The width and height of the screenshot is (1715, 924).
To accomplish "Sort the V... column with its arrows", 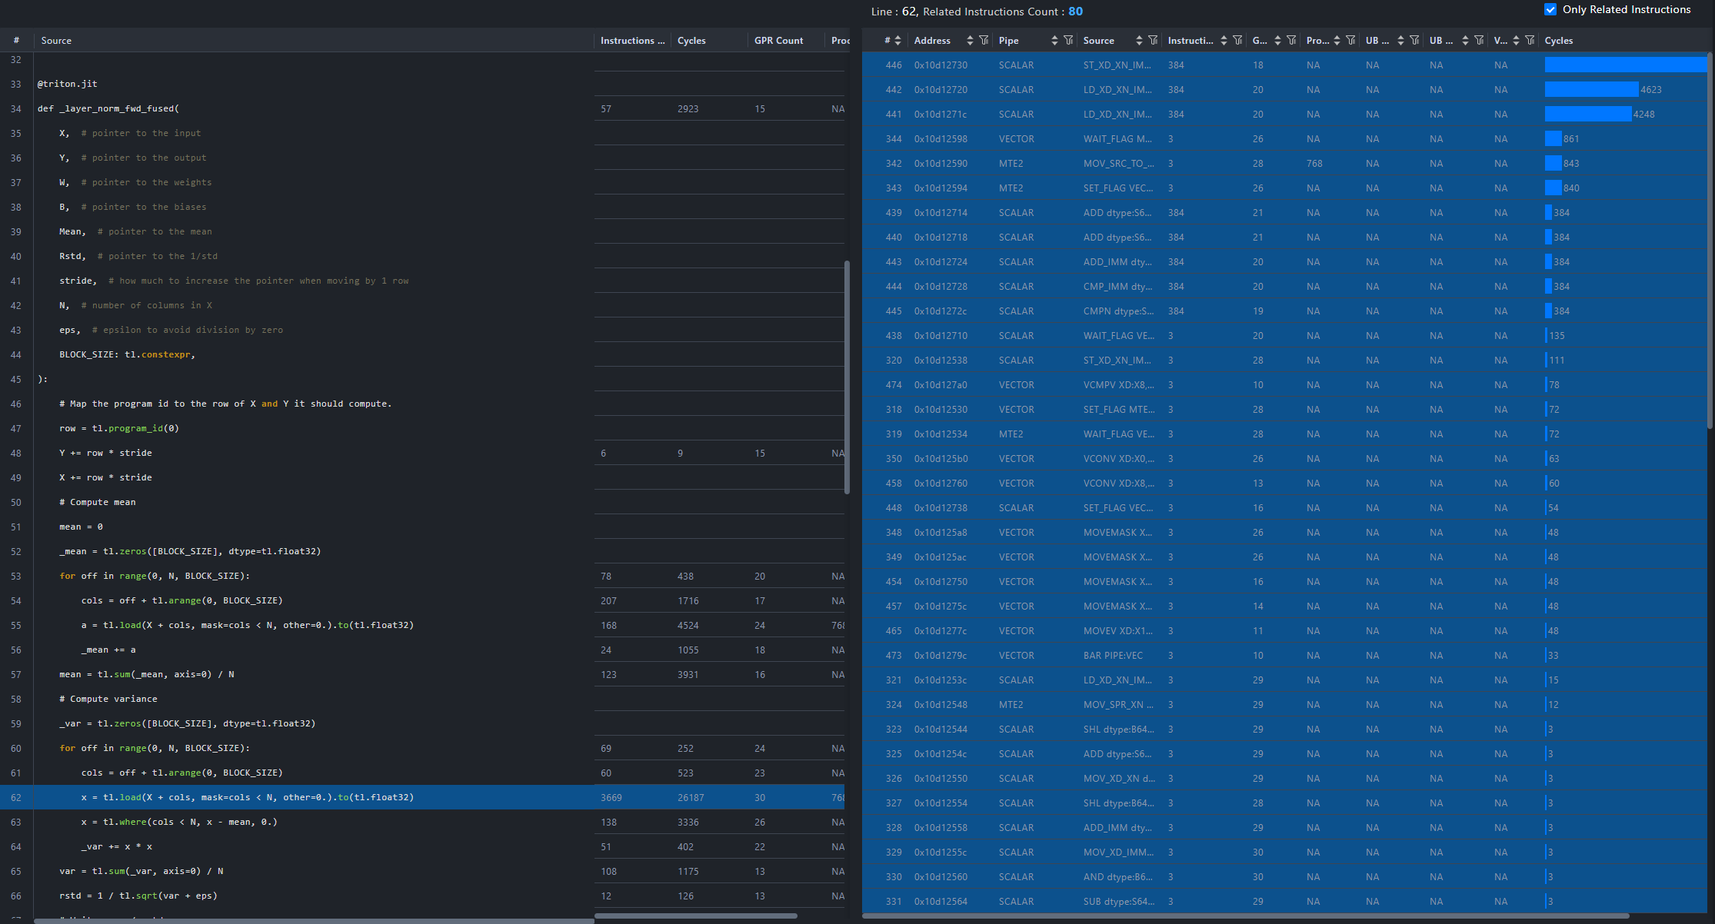I will 1516,41.
